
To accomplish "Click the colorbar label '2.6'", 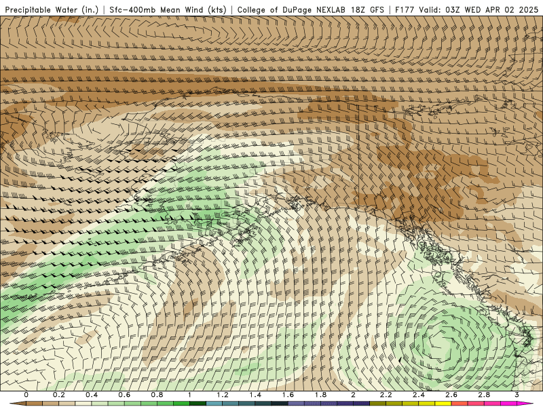I will [x=451, y=395].
